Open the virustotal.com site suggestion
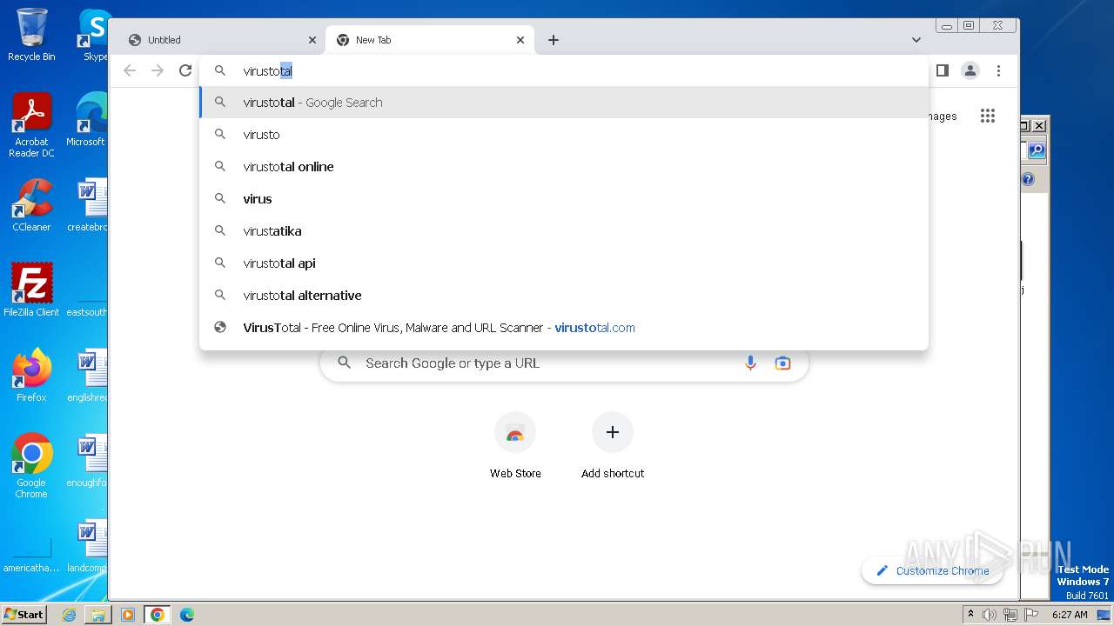Screen dimensions: 1114x626 coord(564,328)
